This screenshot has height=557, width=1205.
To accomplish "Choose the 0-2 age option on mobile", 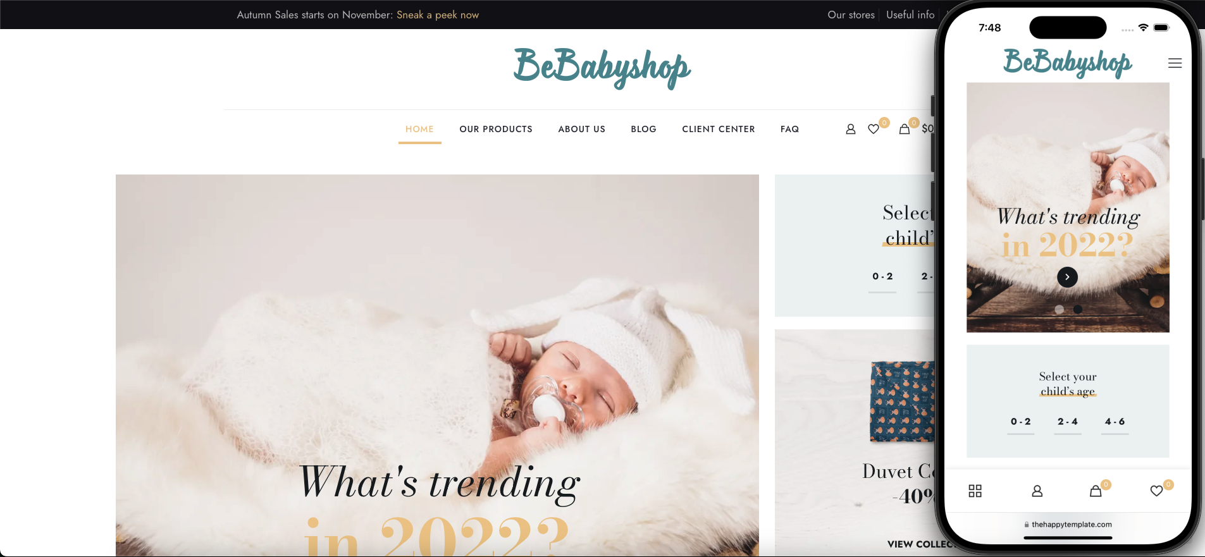I will [1020, 422].
